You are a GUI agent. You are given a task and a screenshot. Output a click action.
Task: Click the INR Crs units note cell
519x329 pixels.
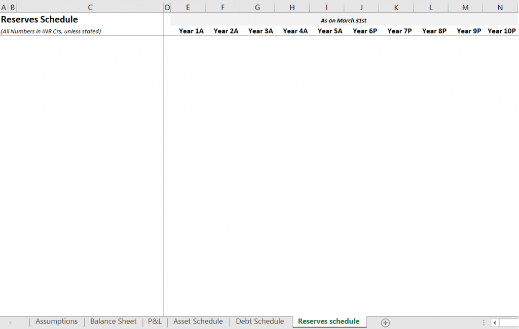51,31
